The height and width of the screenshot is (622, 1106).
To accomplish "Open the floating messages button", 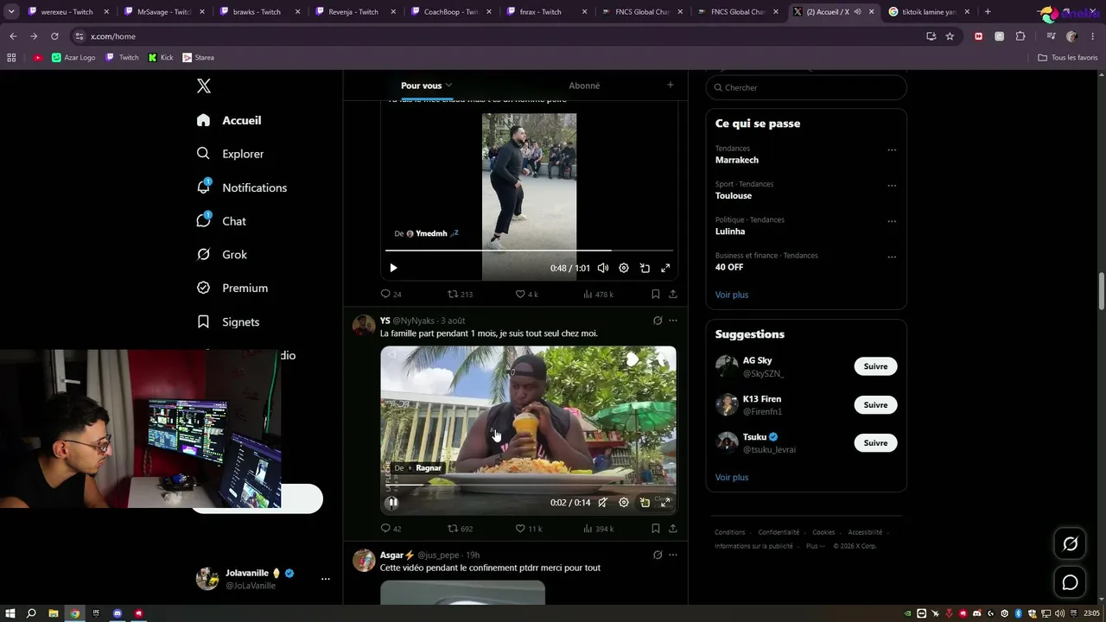I will (x=1070, y=582).
